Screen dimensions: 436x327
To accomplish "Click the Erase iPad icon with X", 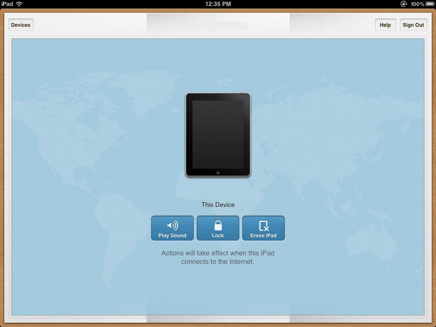I will 264,225.
